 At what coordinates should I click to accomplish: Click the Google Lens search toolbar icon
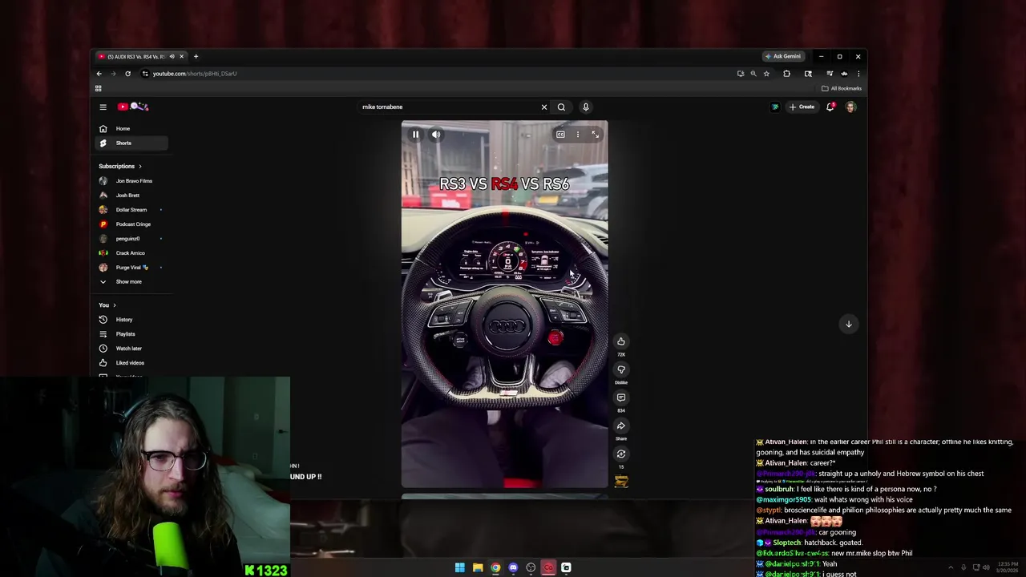pyautogui.click(x=808, y=74)
